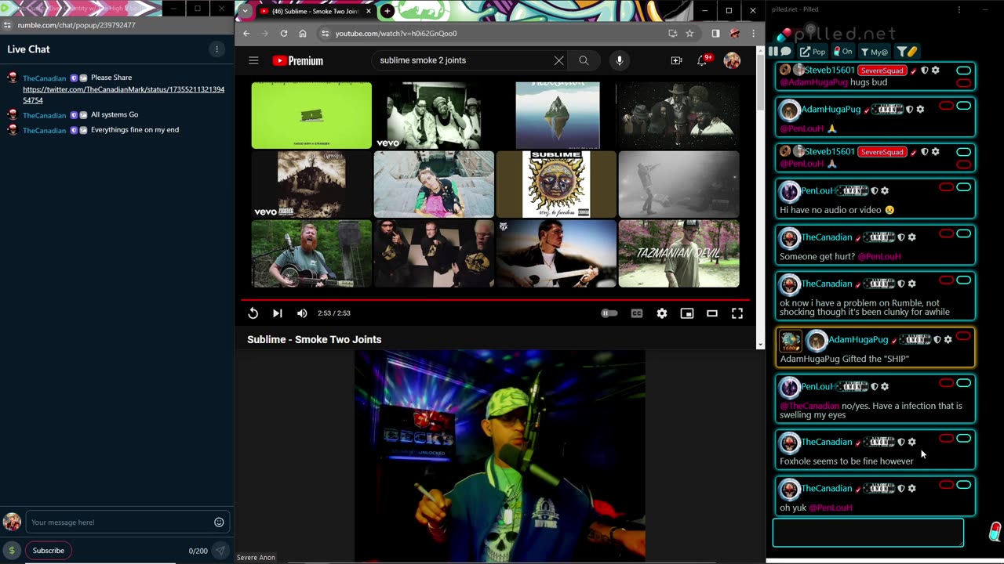Open the Rumble chat emoji picker

219,522
